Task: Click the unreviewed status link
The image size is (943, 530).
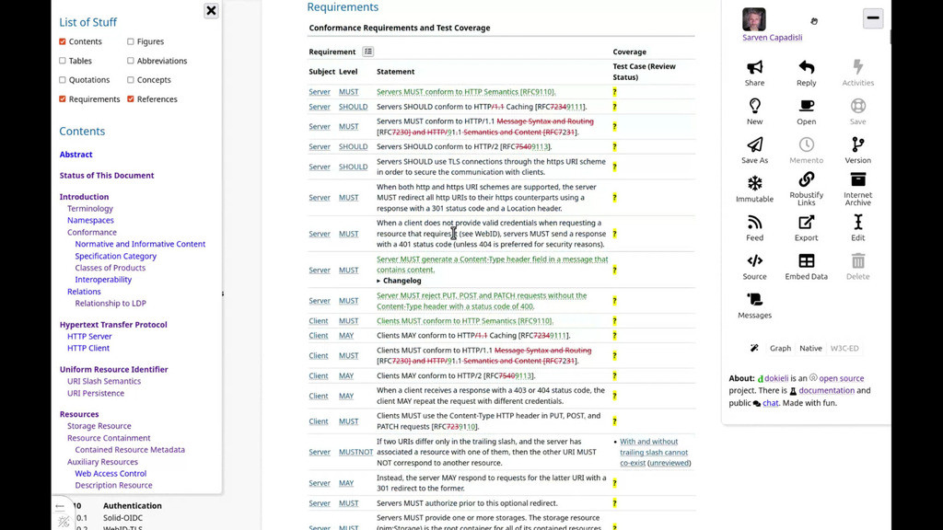Action: click(x=669, y=463)
